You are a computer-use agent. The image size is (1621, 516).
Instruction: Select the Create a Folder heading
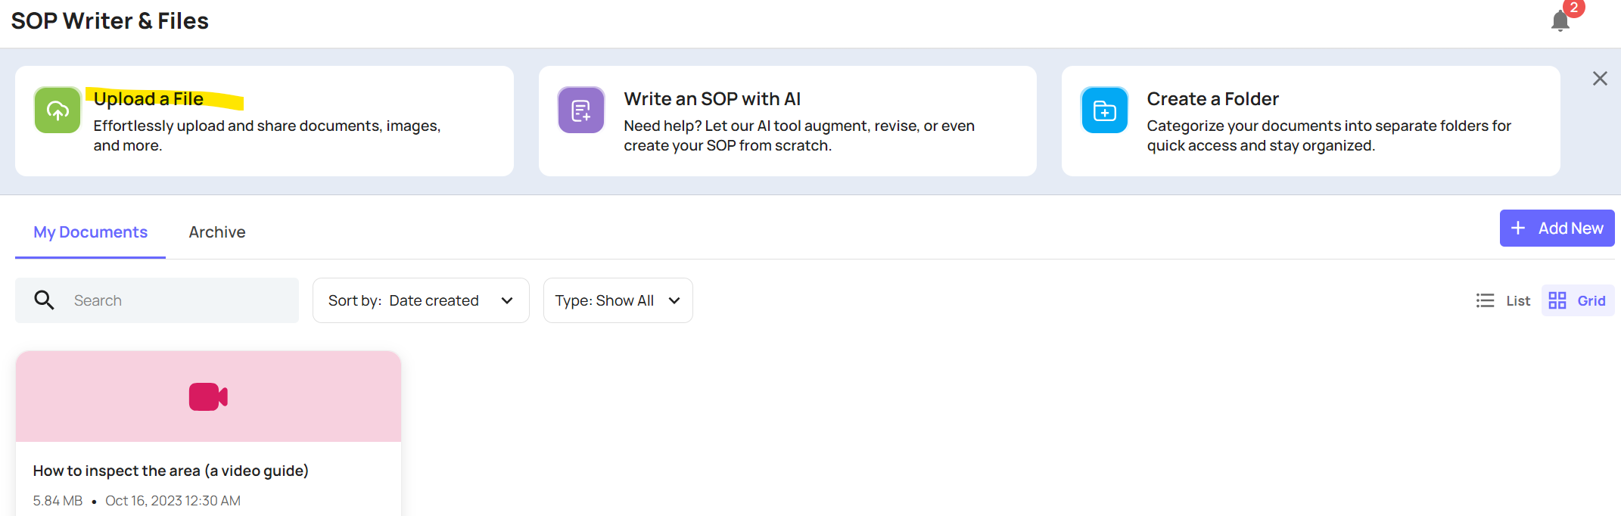tap(1212, 99)
